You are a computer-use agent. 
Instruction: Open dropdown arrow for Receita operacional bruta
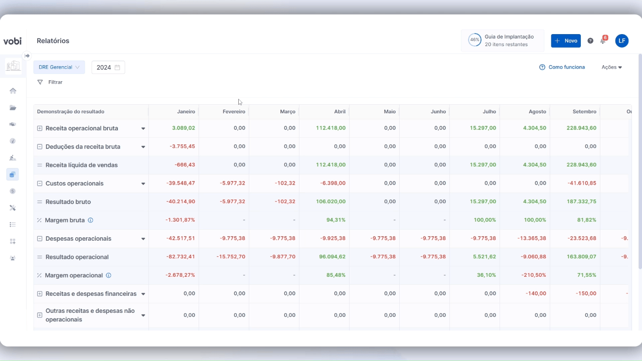(143, 129)
